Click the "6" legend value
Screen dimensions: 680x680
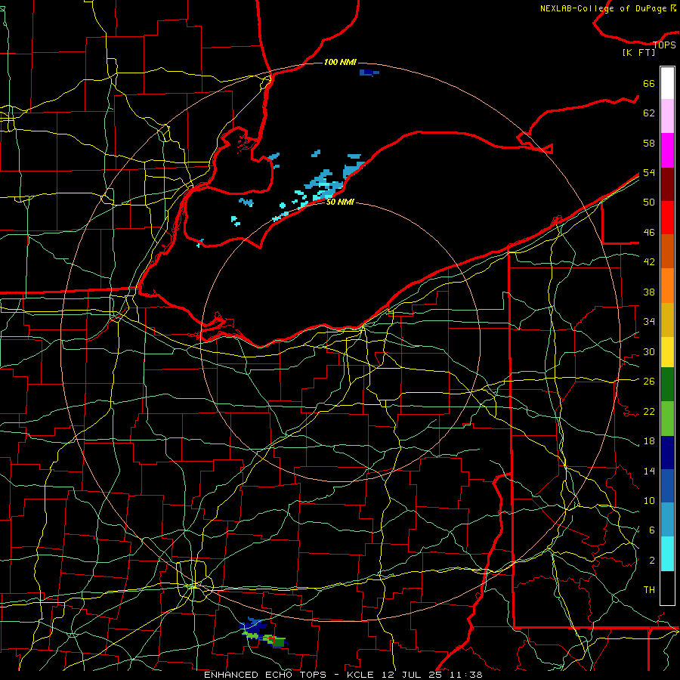[652, 530]
